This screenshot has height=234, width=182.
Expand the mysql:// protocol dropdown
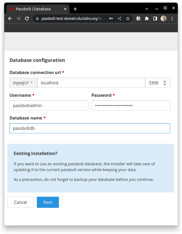coord(23,83)
